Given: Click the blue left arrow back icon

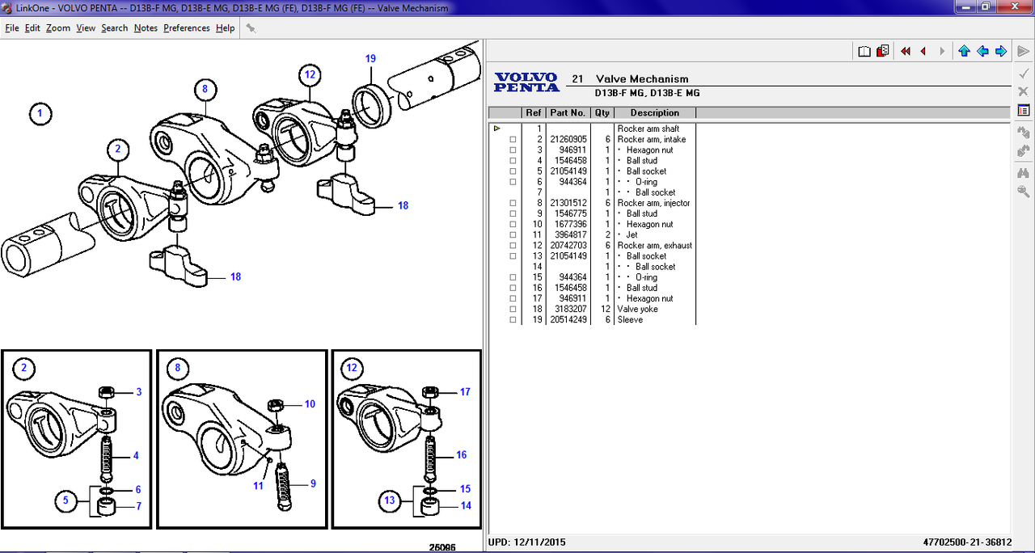Looking at the screenshot, I should pyautogui.click(x=982, y=51).
